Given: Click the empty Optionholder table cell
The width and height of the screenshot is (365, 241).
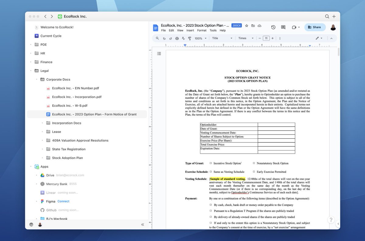Looking at the screenshot, I should click(276, 124).
